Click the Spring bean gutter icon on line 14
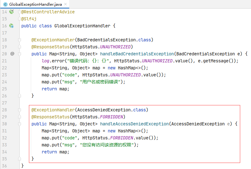 (x=11, y=11)
